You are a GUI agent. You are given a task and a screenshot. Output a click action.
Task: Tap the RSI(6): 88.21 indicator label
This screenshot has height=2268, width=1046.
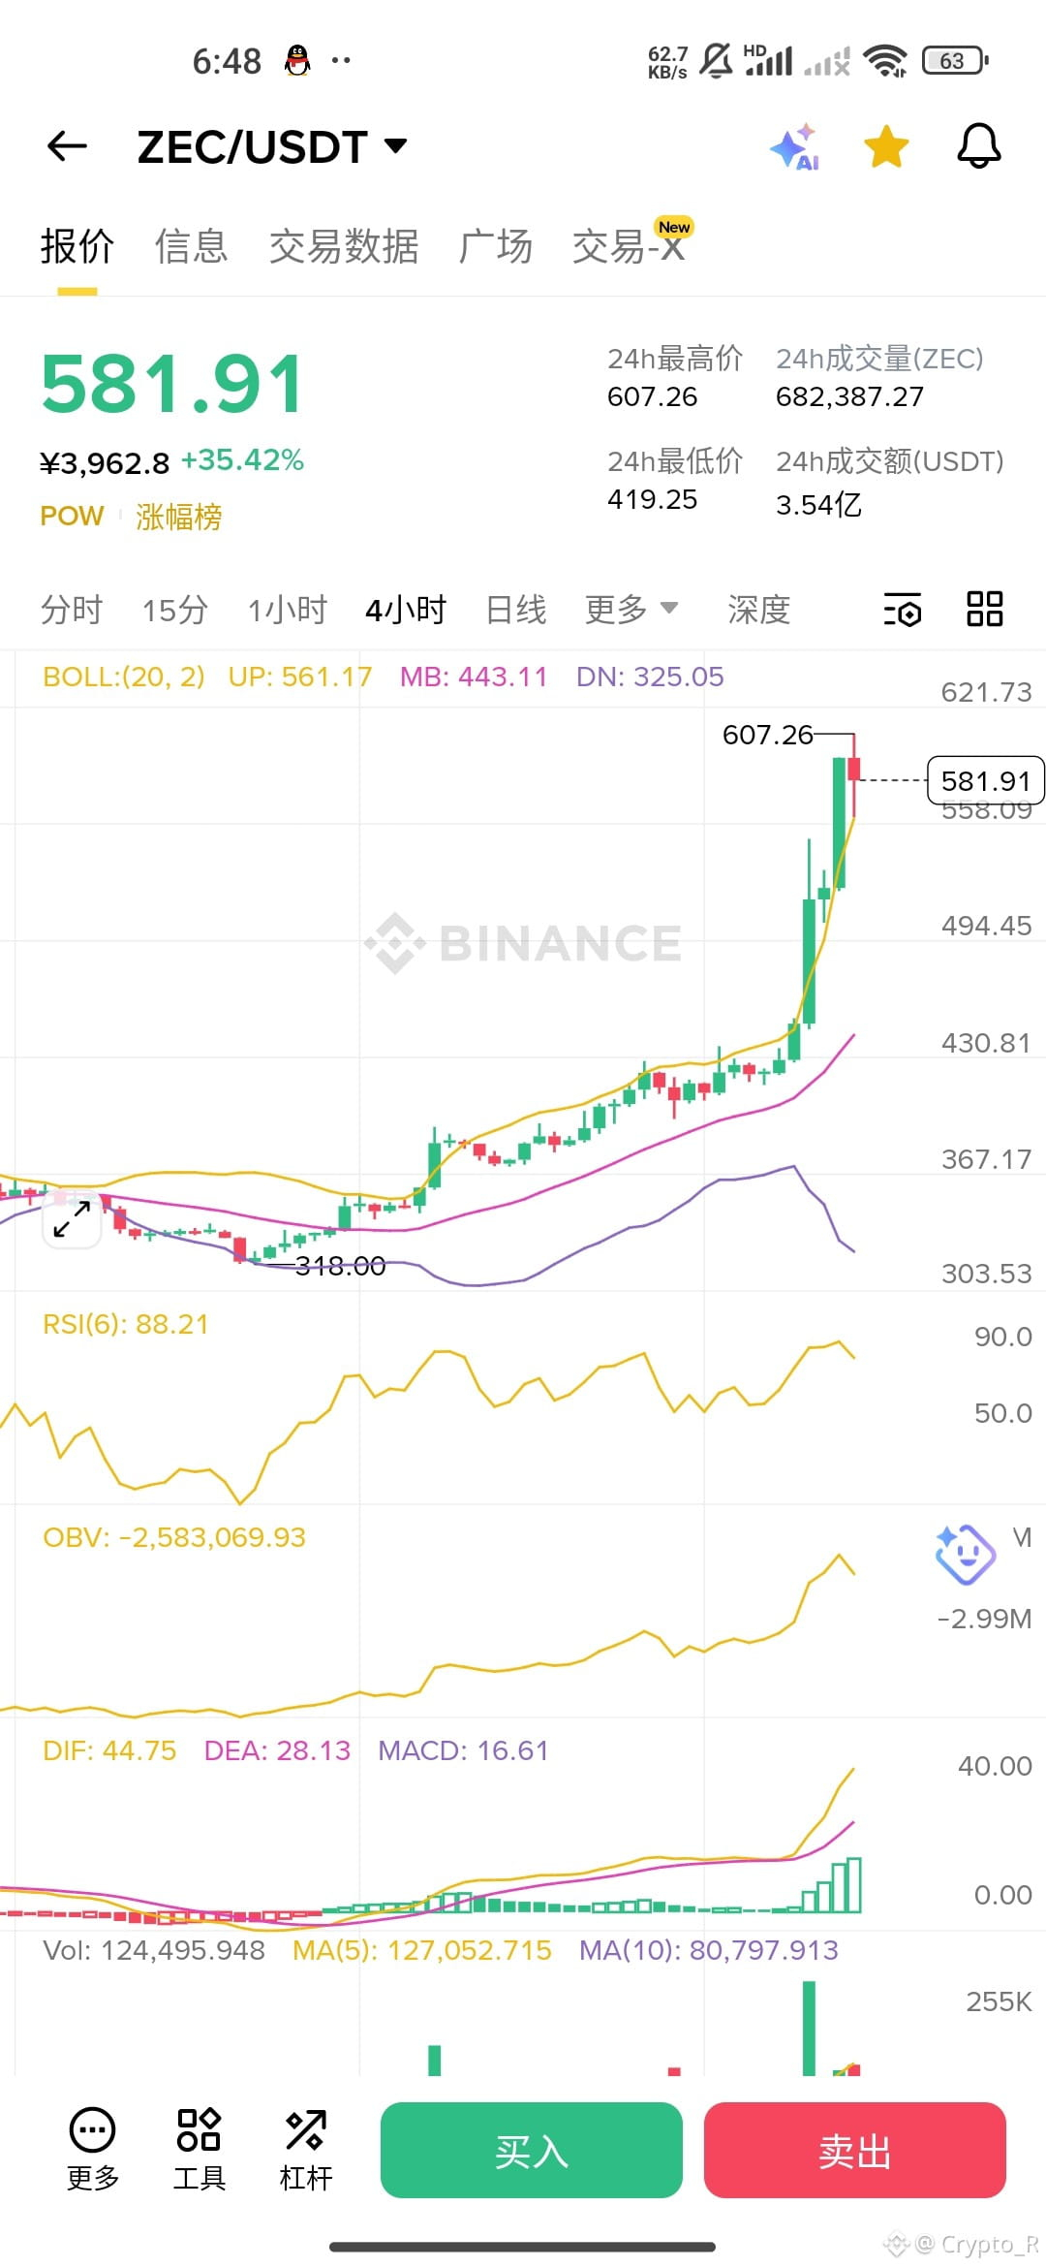126,1324
